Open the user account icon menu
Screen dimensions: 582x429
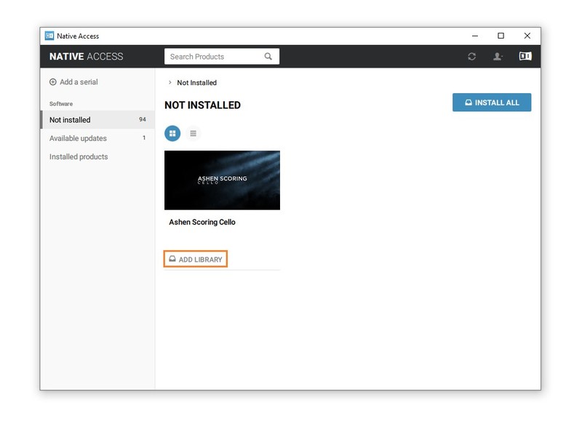498,57
